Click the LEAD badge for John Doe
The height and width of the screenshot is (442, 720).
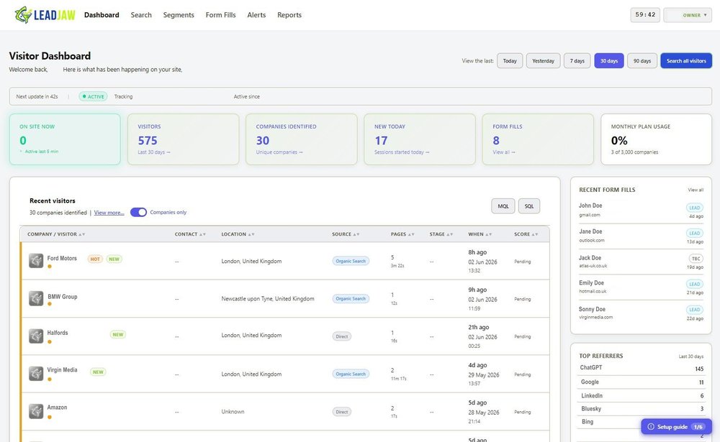point(695,208)
